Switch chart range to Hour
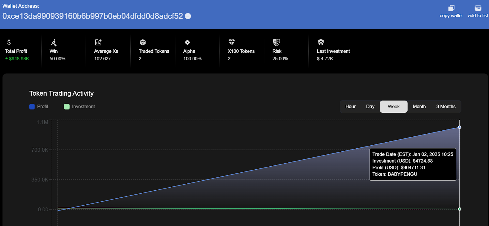 tap(350, 107)
